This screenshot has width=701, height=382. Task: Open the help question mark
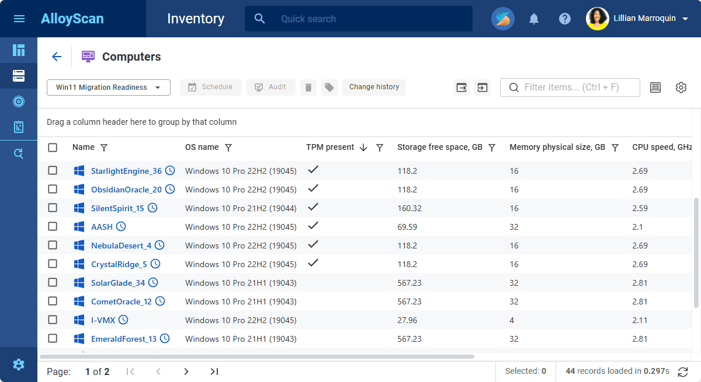(565, 19)
